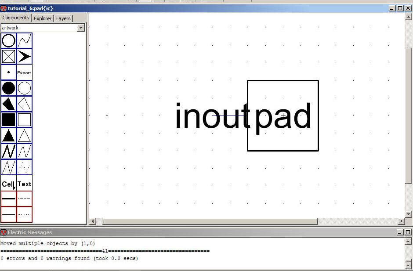Click the Text palette button
This screenshot has width=413, height=271.
click(x=24, y=184)
